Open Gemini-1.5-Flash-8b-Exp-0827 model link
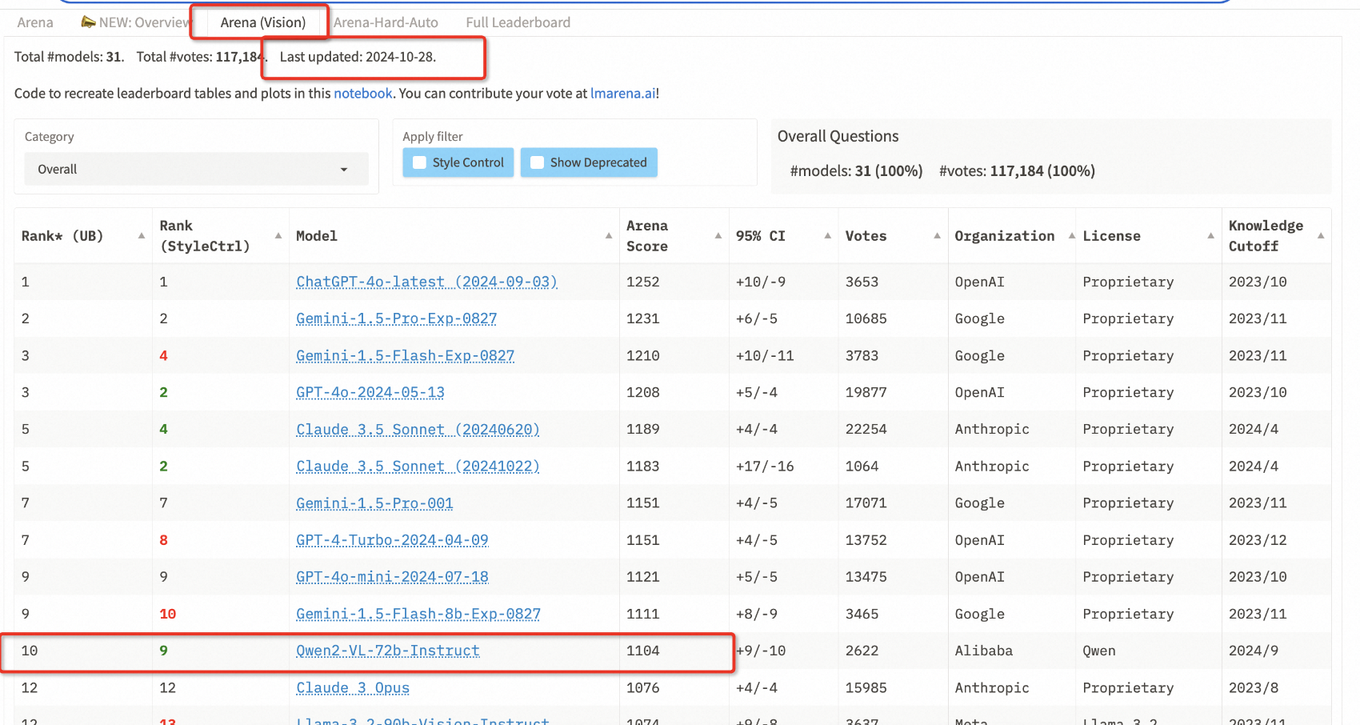1360x725 pixels. (418, 614)
